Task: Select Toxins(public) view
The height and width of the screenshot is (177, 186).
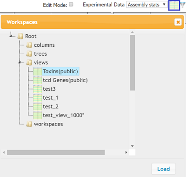Action: click(x=60, y=71)
